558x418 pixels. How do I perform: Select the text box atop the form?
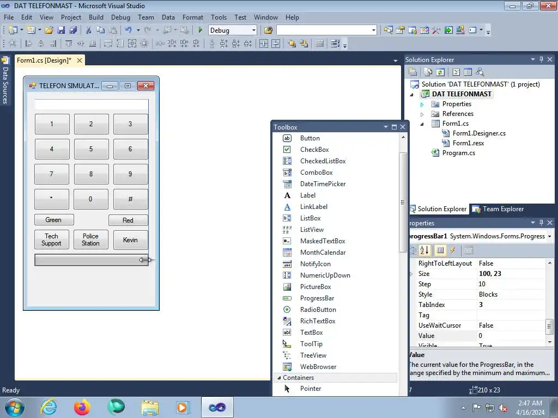coord(92,104)
